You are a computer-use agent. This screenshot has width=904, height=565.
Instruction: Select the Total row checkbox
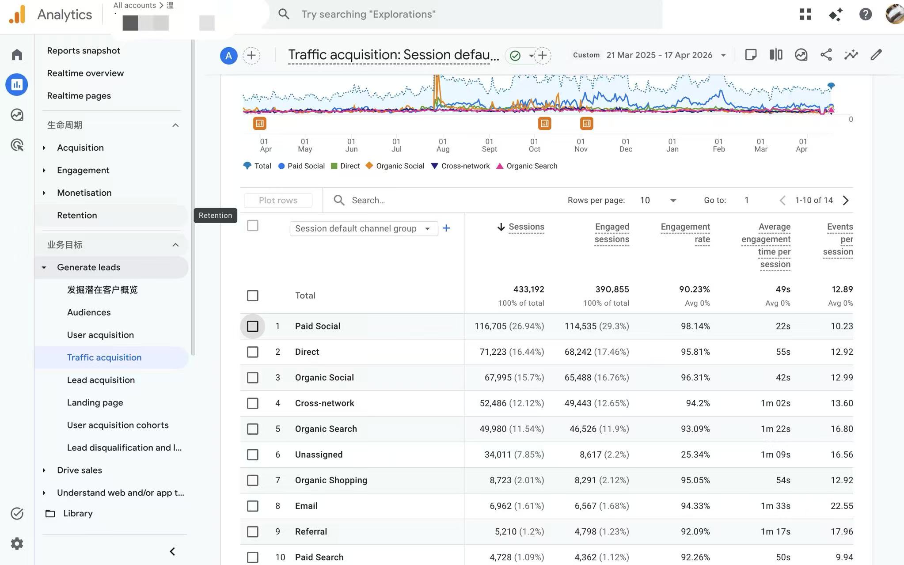253,296
